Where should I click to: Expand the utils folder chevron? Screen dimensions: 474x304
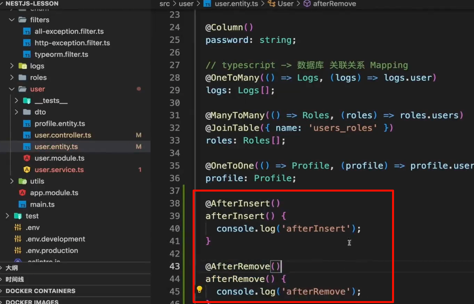12,181
